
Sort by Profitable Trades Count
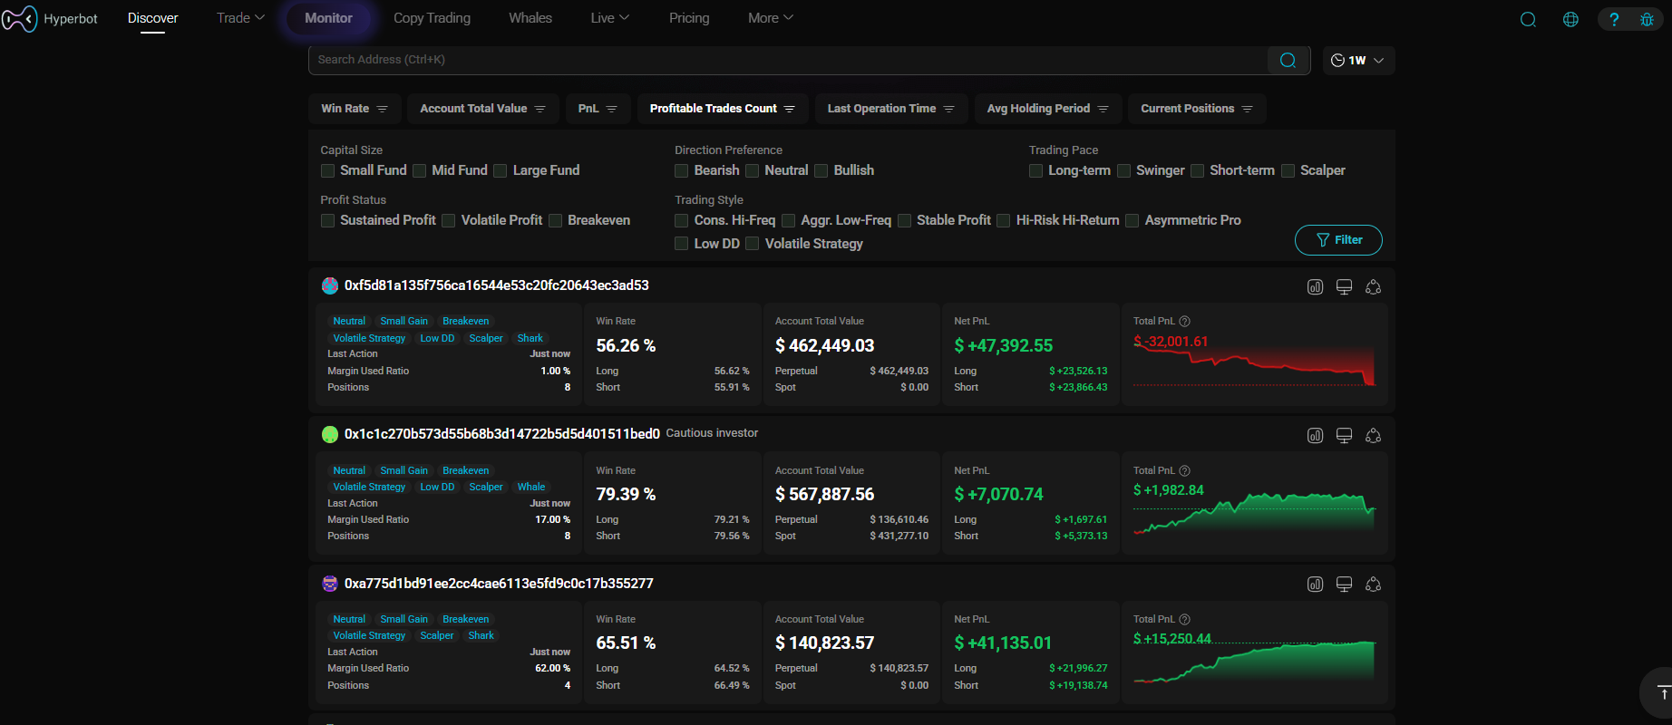[722, 109]
